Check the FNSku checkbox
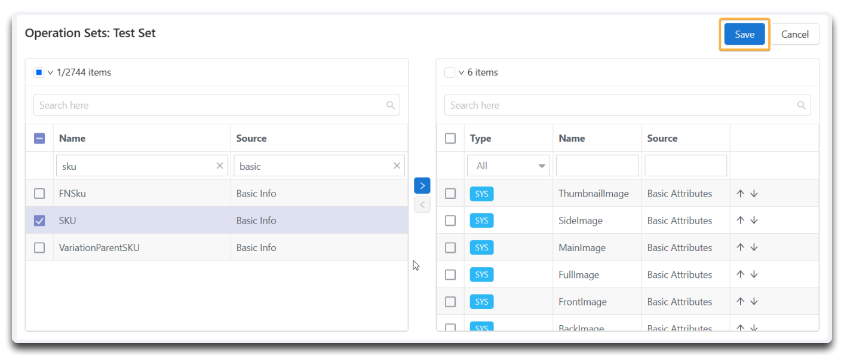This screenshot has width=844, height=355. pyautogui.click(x=39, y=194)
